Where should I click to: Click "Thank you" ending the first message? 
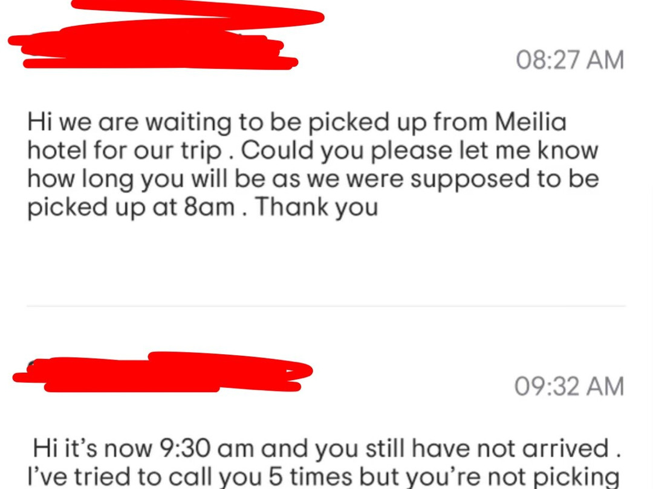pos(317,208)
